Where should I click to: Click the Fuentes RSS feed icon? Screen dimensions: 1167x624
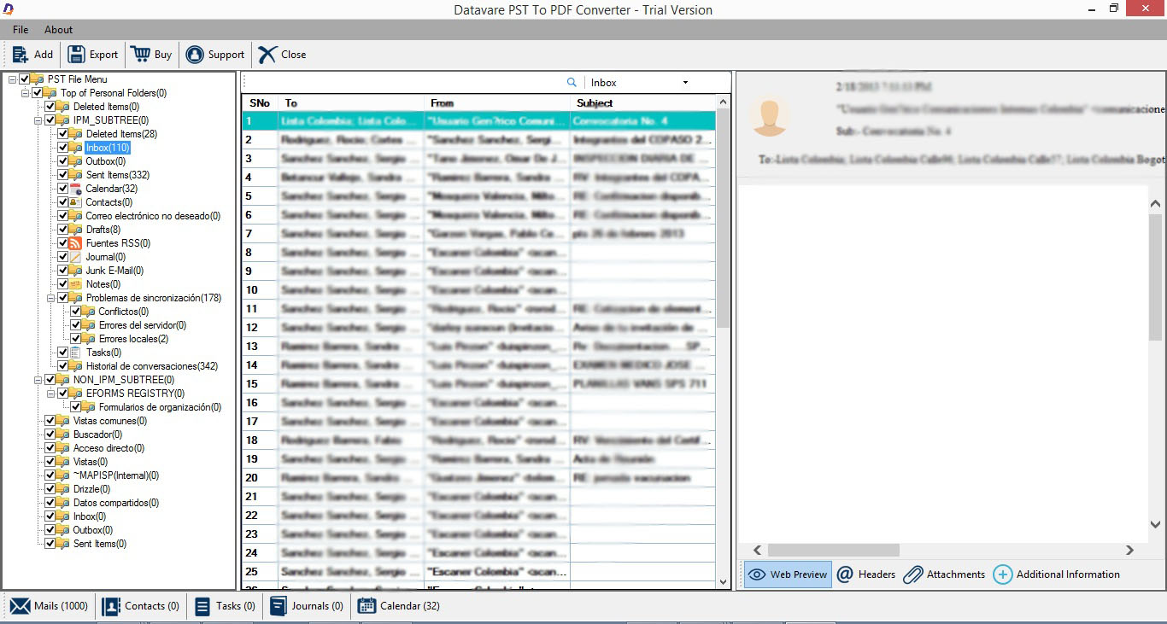click(x=77, y=243)
